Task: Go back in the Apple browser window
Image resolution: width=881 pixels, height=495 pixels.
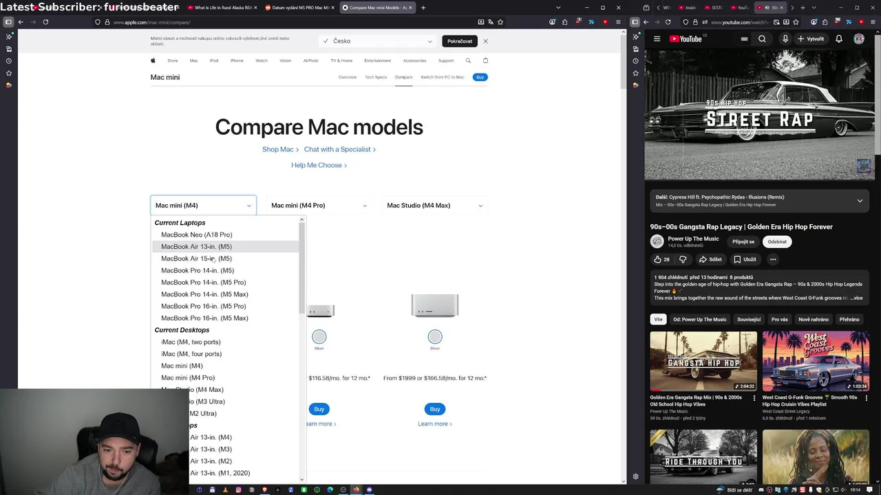Action: pyautogui.click(x=21, y=22)
